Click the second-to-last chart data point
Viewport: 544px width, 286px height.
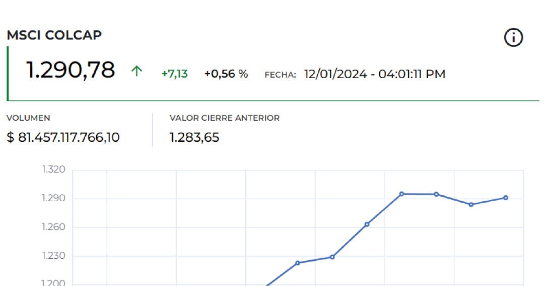pyautogui.click(x=471, y=204)
